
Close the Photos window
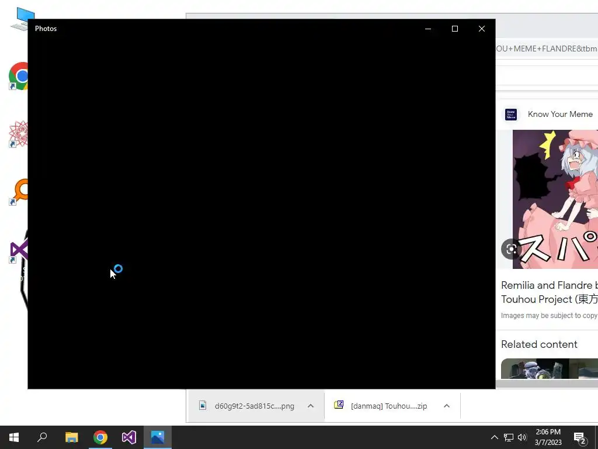point(482,29)
